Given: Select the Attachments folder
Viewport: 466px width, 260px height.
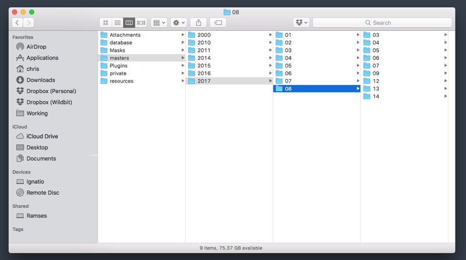Looking at the screenshot, I should 142,35.
